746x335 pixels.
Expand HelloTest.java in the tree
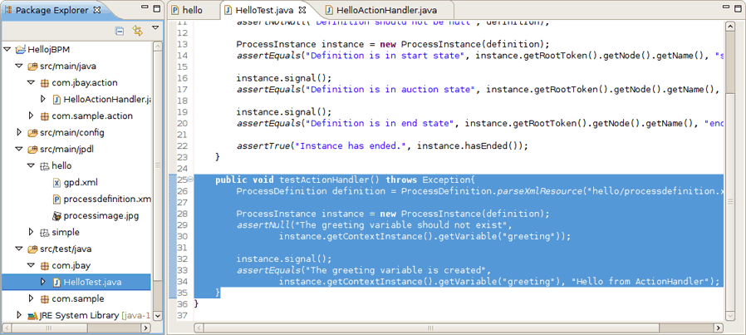(43, 282)
